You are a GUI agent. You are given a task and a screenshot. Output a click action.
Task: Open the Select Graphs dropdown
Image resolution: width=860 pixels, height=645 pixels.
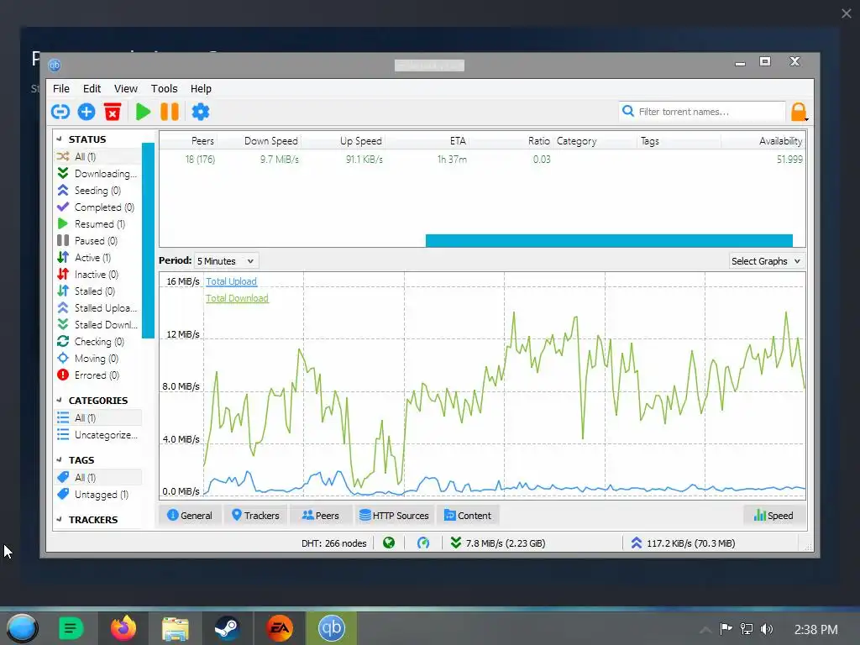tap(766, 261)
